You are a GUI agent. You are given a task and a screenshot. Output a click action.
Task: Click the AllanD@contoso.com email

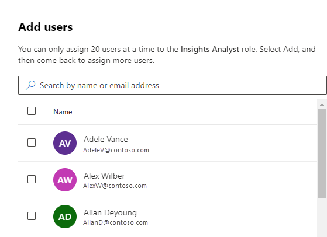(115, 222)
